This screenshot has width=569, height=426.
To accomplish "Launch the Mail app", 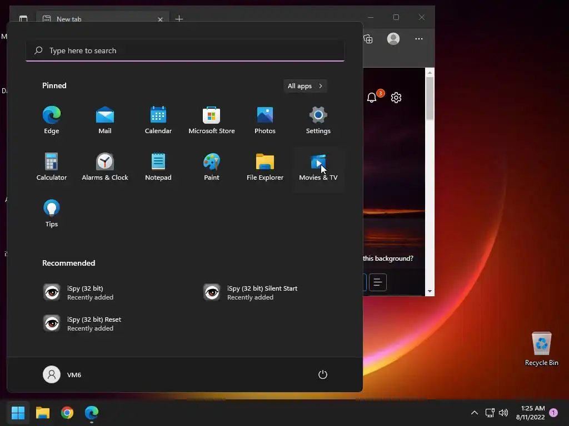I will click(x=105, y=120).
